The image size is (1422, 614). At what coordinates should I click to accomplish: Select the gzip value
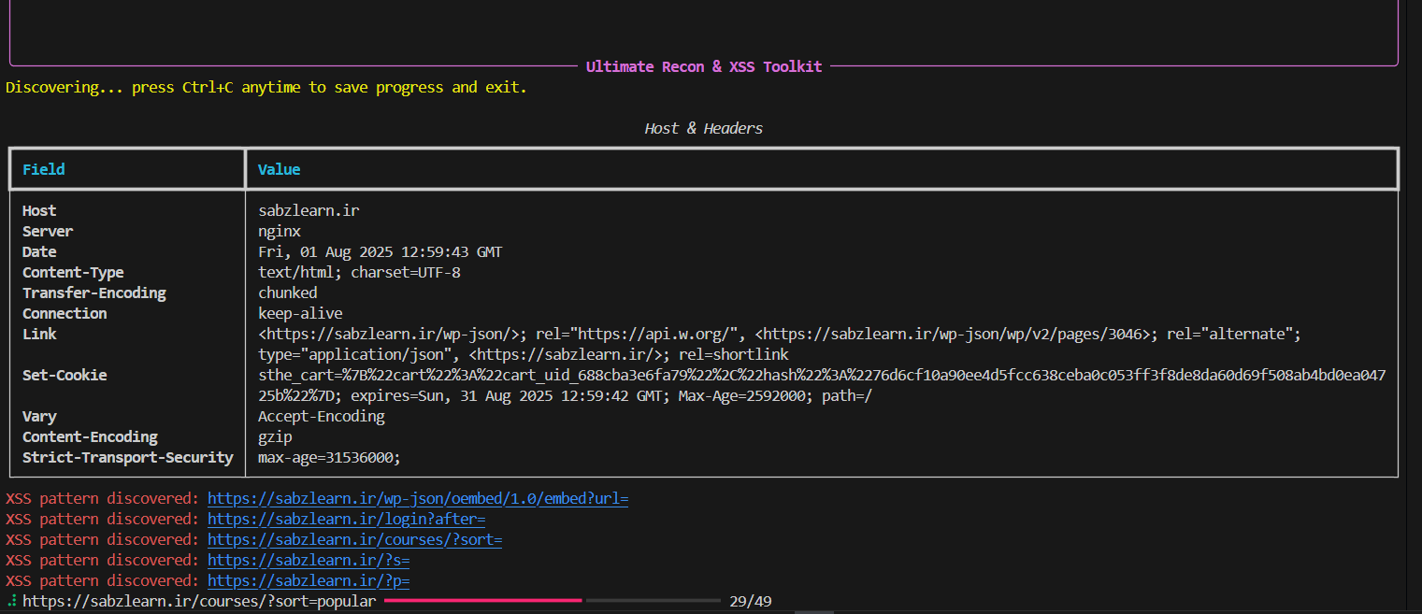tap(275, 437)
